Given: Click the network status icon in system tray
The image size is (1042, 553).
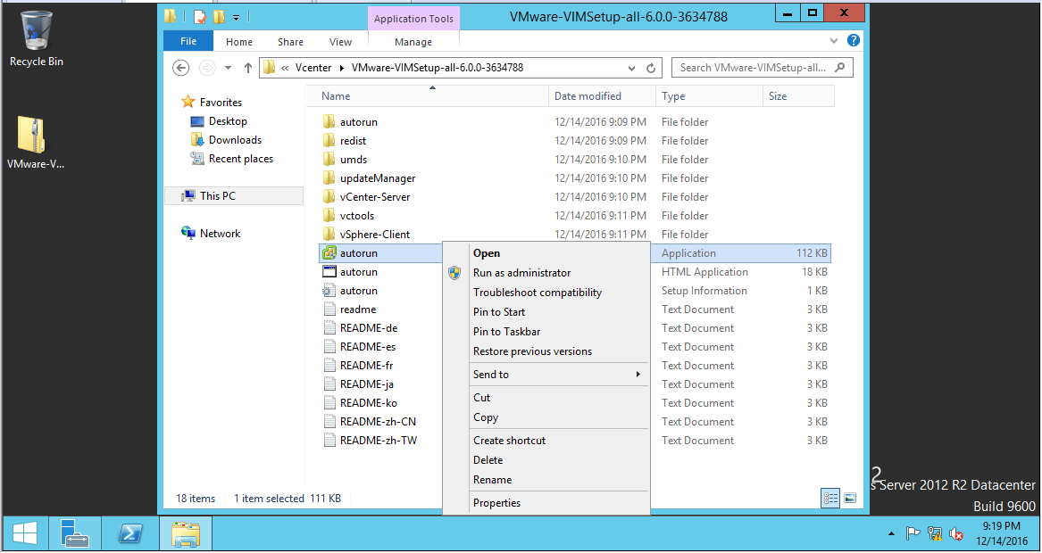Looking at the screenshot, I should pos(935,533).
